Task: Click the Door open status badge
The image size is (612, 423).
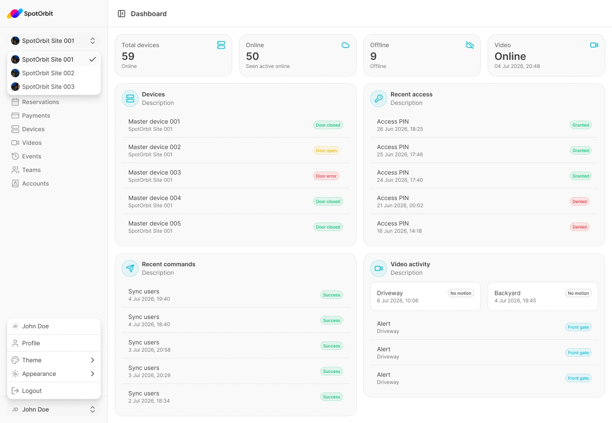Action: [x=326, y=150]
